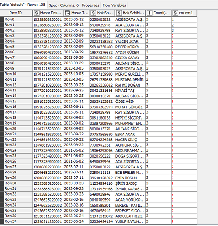Select the Row37 row ID cell
This screenshot has width=218, height=226.
tap(18, 221)
